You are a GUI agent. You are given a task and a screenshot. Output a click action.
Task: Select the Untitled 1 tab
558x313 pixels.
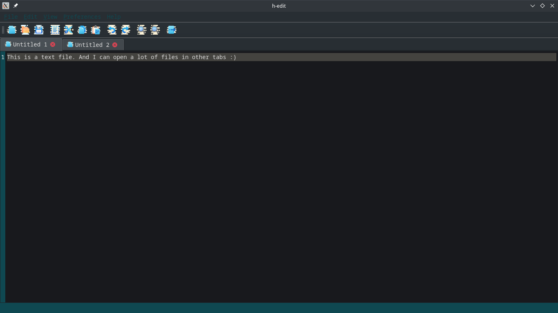[30, 44]
